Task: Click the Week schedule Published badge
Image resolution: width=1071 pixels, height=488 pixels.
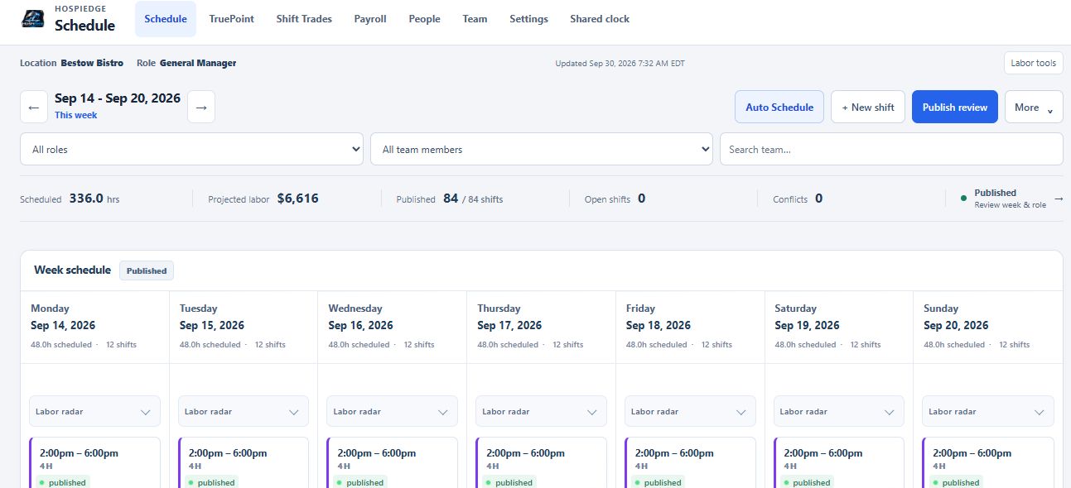Action: pyautogui.click(x=147, y=270)
